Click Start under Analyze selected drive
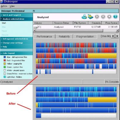This screenshot has width=120, height=120. tap(4, 23)
